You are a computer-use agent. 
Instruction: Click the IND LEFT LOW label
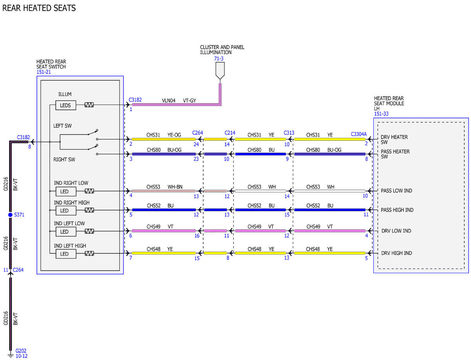click(69, 224)
